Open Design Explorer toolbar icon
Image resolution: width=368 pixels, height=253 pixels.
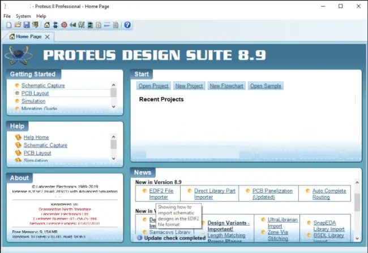90,25
